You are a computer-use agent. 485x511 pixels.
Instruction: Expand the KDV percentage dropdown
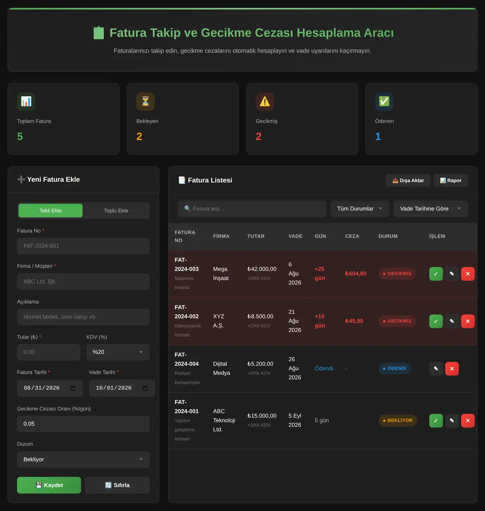pyautogui.click(x=118, y=352)
